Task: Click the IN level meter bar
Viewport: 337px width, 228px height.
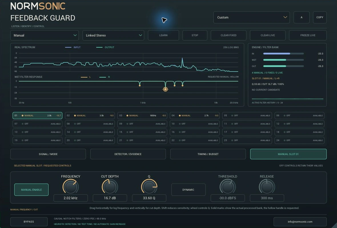Action: click(284, 54)
